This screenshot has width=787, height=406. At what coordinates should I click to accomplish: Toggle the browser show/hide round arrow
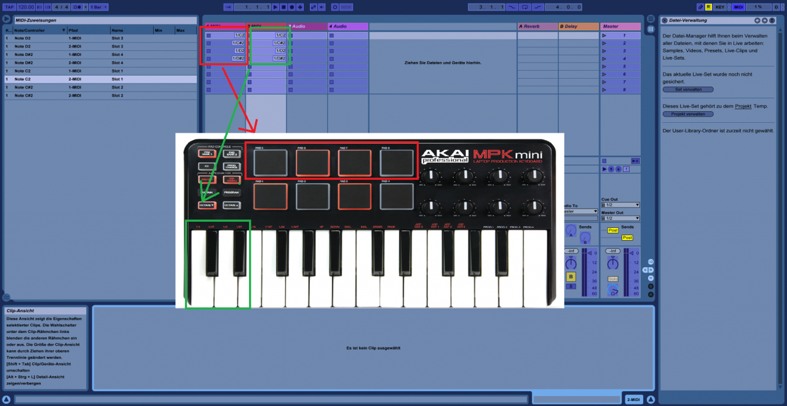(6, 19)
